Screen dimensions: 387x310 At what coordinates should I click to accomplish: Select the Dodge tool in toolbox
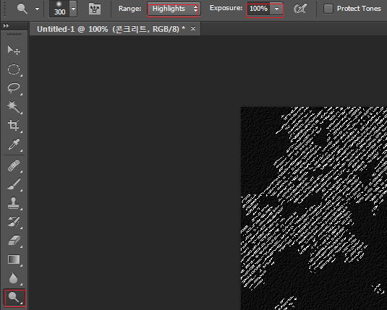coord(15,298)
